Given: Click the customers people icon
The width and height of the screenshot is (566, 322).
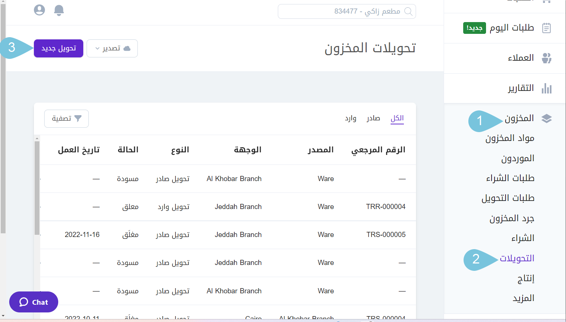Looking at the screenshot, I should (x=546, y=58).
